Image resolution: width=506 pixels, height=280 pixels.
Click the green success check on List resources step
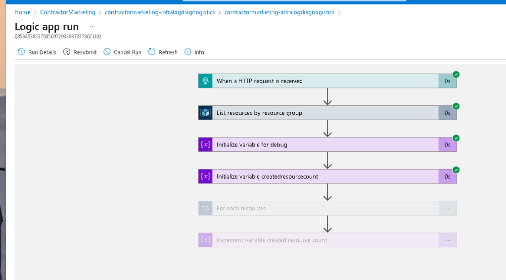pyautogui.click(x=456, y=106)
